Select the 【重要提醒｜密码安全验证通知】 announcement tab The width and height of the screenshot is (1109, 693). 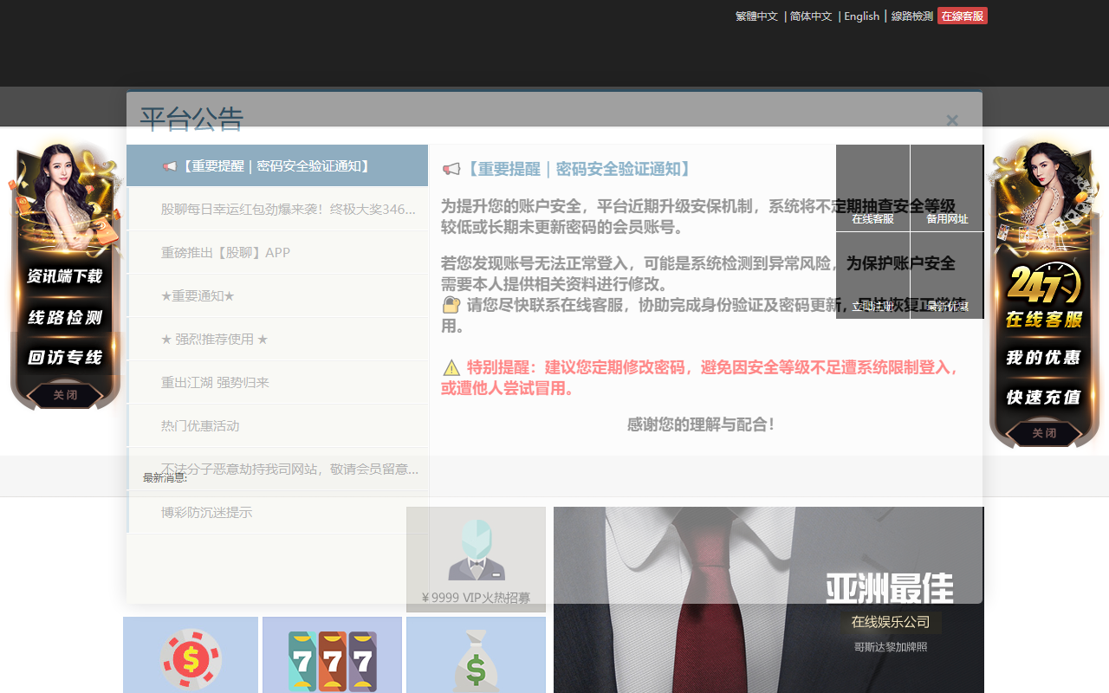[x=277, y=165]
